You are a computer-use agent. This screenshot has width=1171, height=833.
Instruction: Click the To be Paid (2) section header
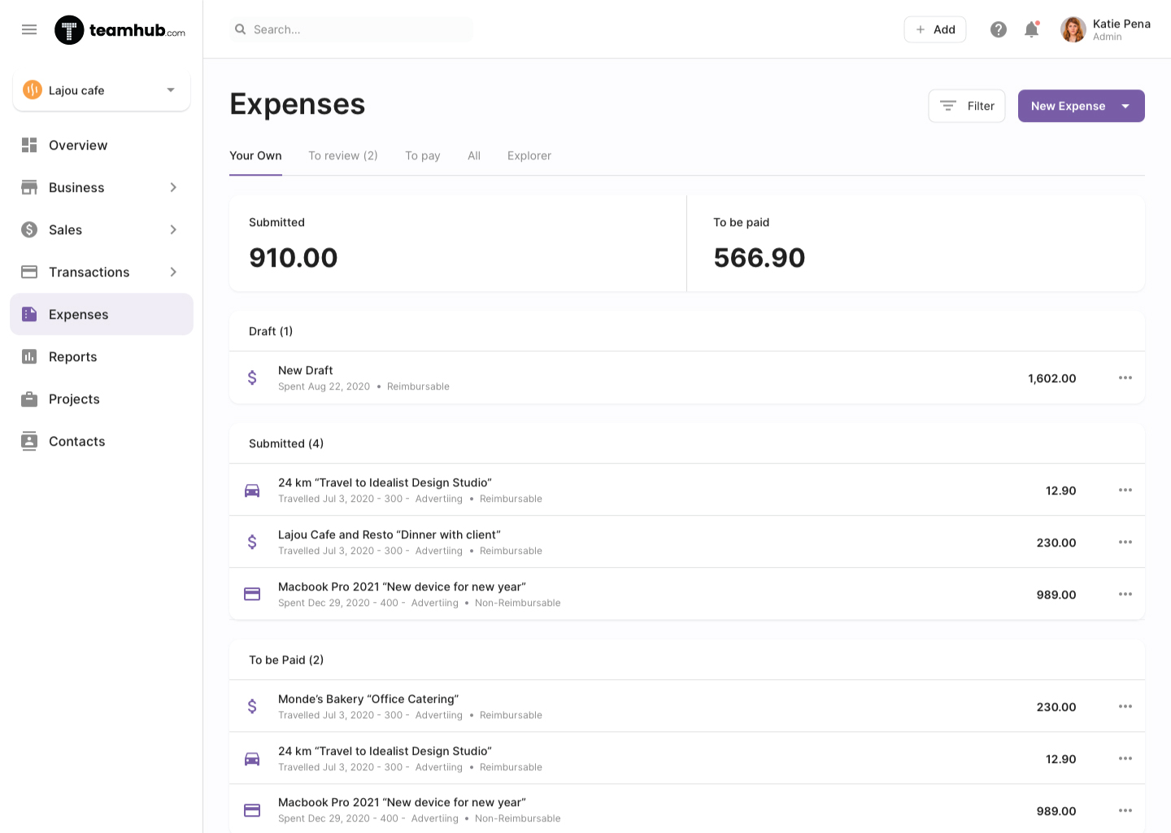point(286,660)
